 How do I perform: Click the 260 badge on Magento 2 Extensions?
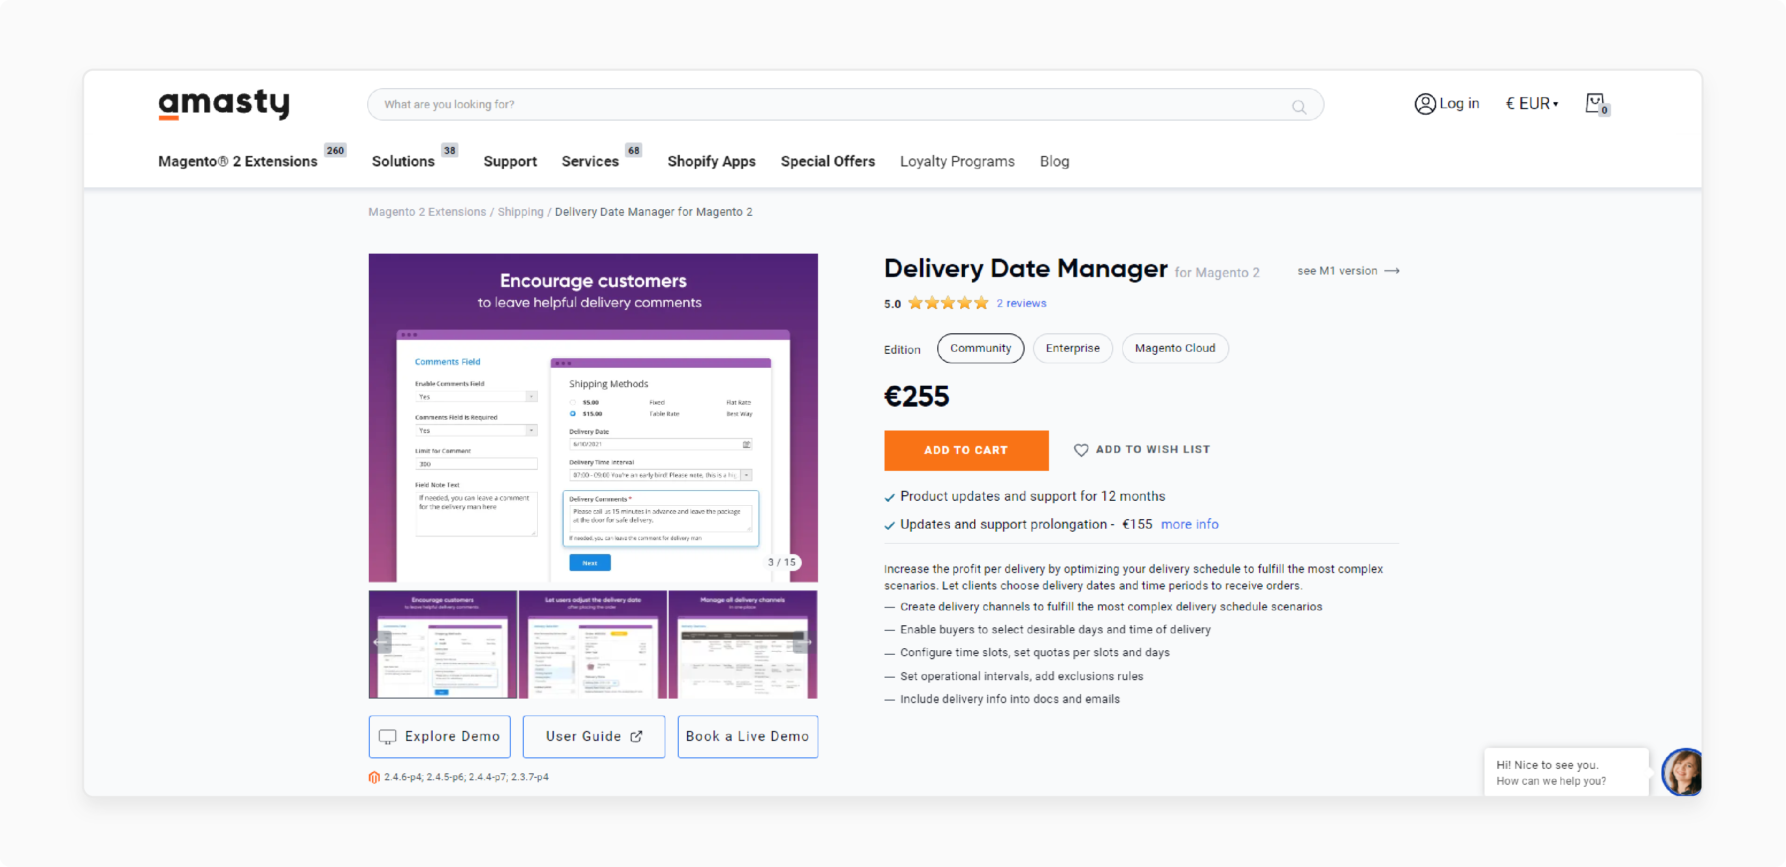335,150
